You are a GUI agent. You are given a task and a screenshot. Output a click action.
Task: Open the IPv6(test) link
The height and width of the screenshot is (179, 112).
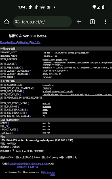tap(25, 42)
